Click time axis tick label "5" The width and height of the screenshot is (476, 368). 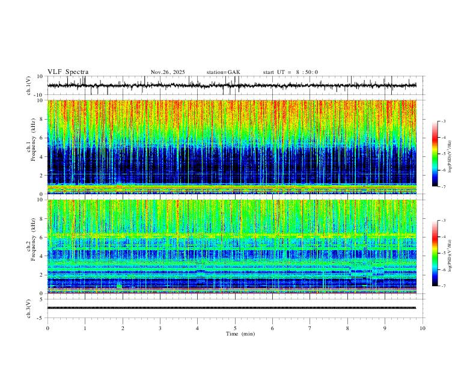pyautogui.click(x=235, y=328)
